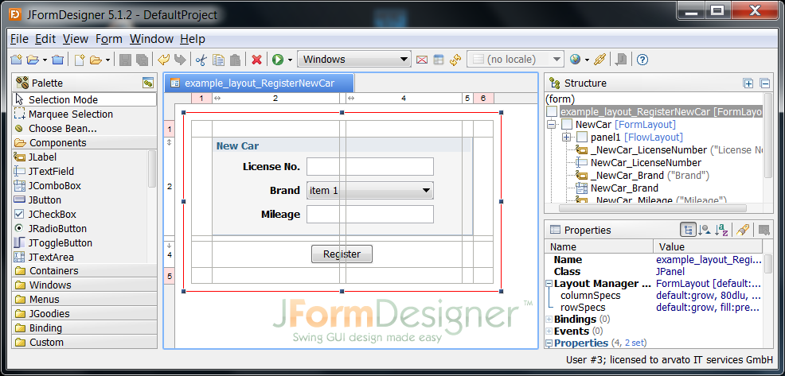
Task: Click the orange Refresh arrows icon
Action: 455,60
